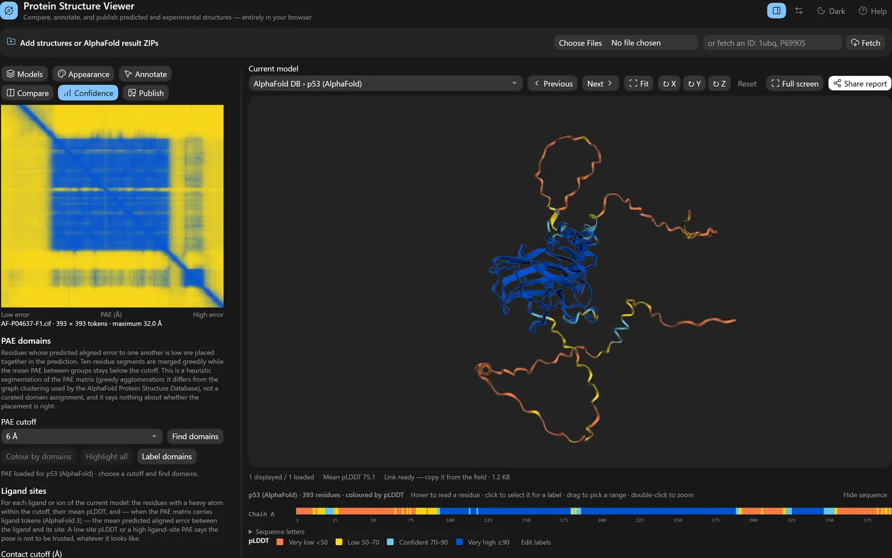892x558 pixels.
Task: Open the Current model dropdown
Action: pyautogui.click(x=385, y=84)
